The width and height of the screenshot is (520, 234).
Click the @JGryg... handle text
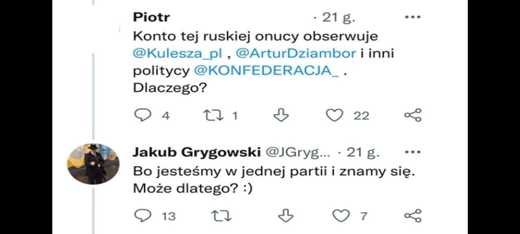point(298,153)
